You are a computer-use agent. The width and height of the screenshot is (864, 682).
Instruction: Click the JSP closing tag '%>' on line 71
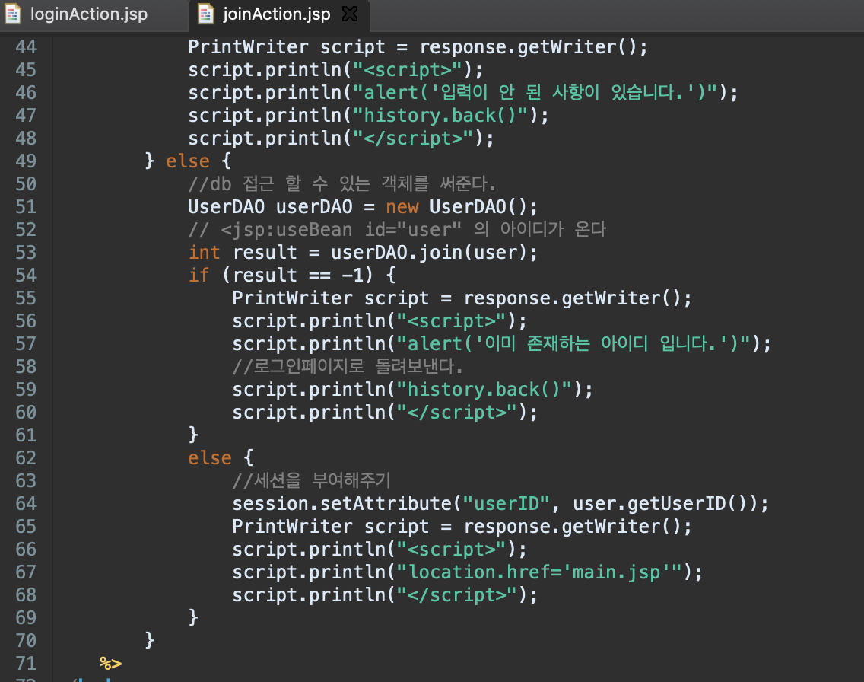click(x=110, y=664)
